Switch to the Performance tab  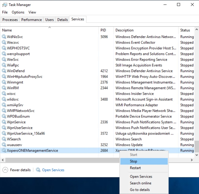point(31,20)
